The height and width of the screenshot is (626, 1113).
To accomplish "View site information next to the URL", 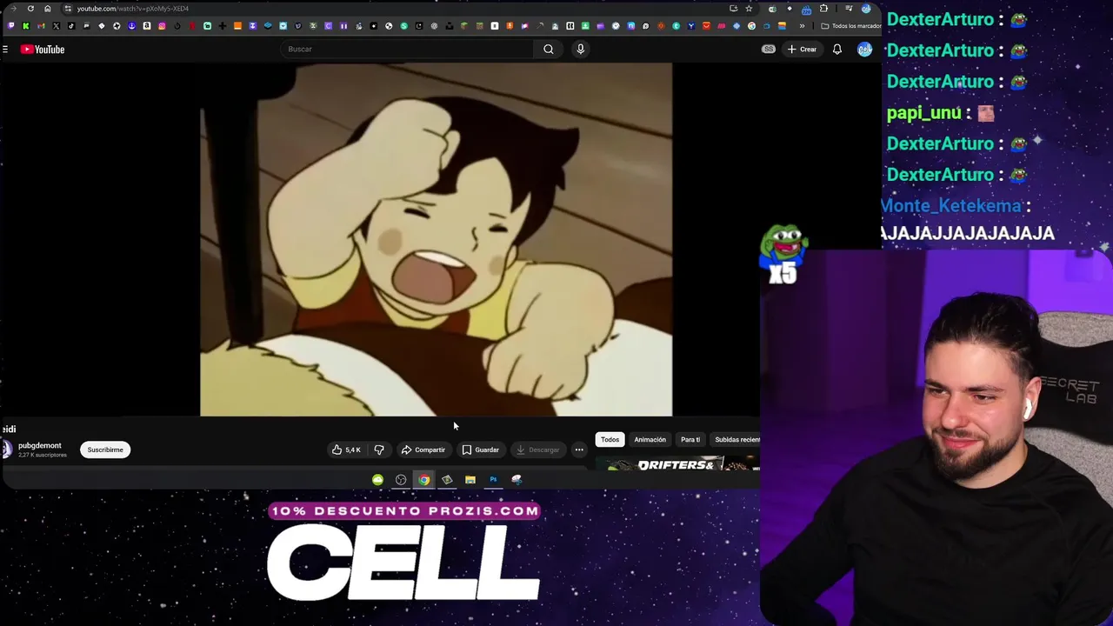I will 68,9.
